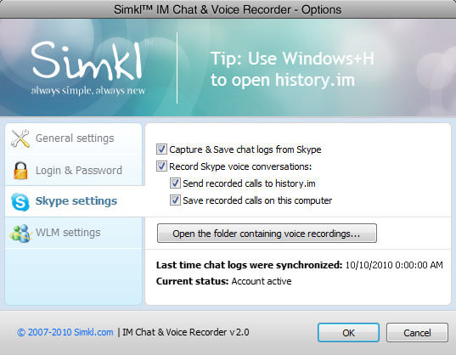Confirm options with the OK button
Viewport: 456px width, 355px height.
click(x=348, y=333)
